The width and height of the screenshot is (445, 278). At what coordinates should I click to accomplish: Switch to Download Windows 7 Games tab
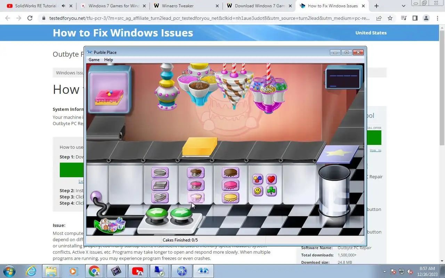(x=260, y=6)
